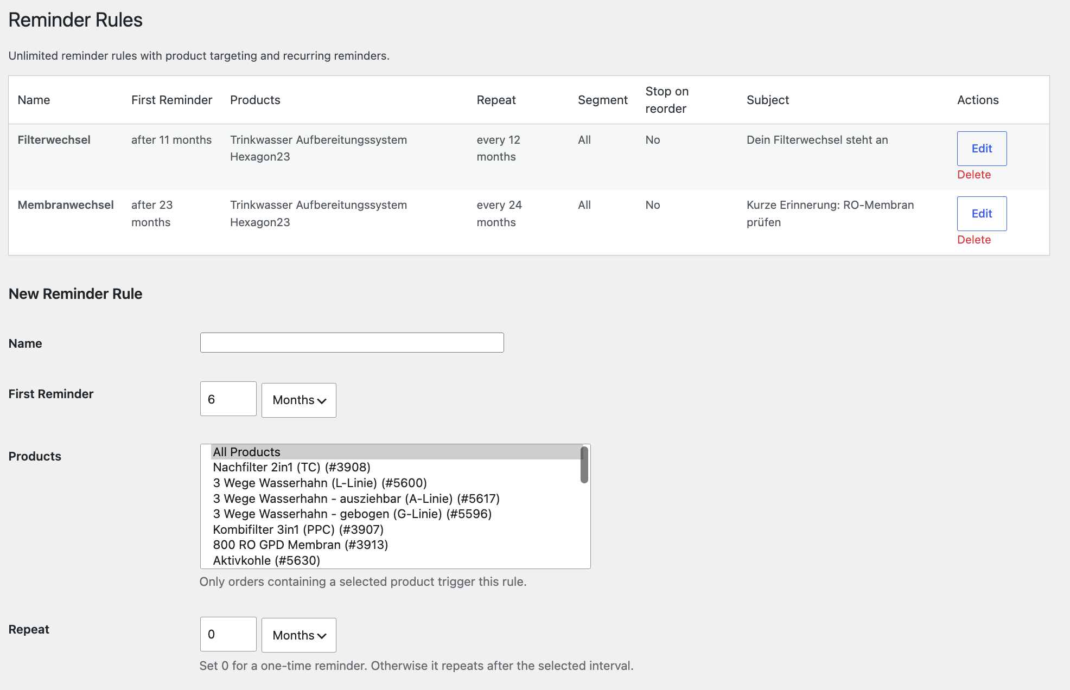This screenshot has width=1070, height=690.
Task: Delete the Filterwechsel reminder rule
Action: [x=974, y=175]
